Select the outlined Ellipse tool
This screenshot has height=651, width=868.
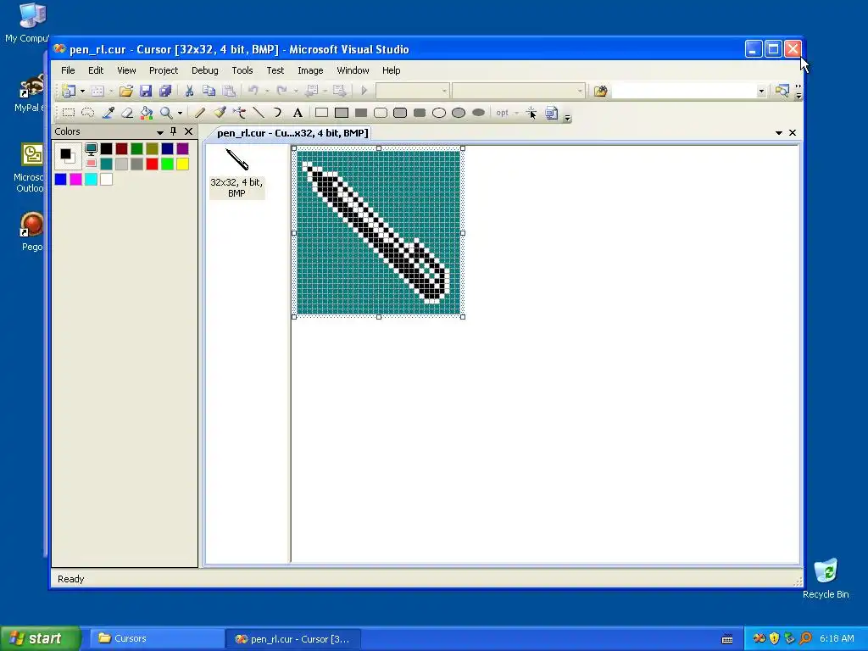coord(439,113)
